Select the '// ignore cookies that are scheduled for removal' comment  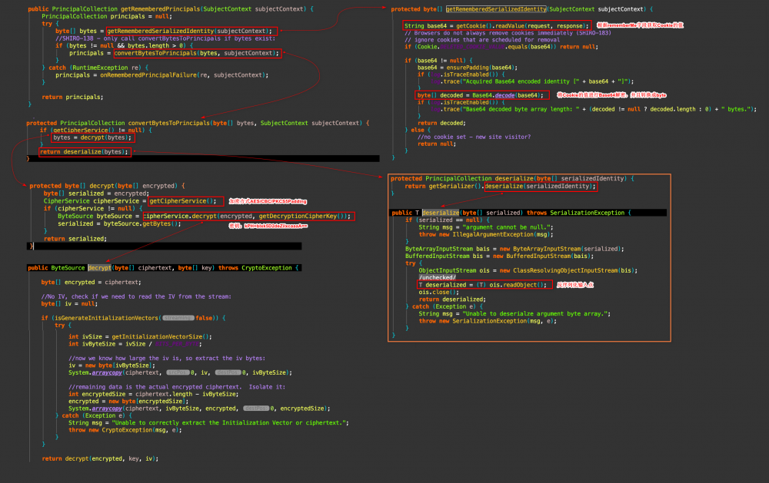point(482,40)
